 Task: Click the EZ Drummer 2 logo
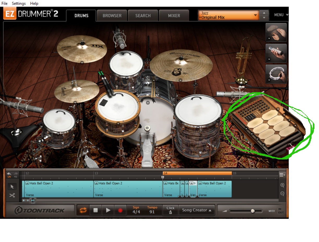[31, 14]
